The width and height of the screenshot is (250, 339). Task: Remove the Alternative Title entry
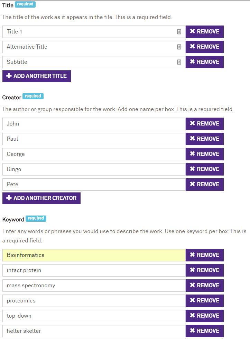point(204,47)
